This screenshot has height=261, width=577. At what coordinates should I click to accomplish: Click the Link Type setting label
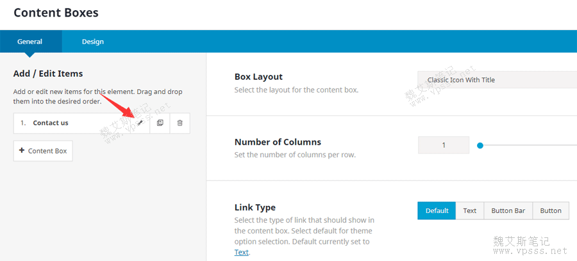click(x=255, y=207)
